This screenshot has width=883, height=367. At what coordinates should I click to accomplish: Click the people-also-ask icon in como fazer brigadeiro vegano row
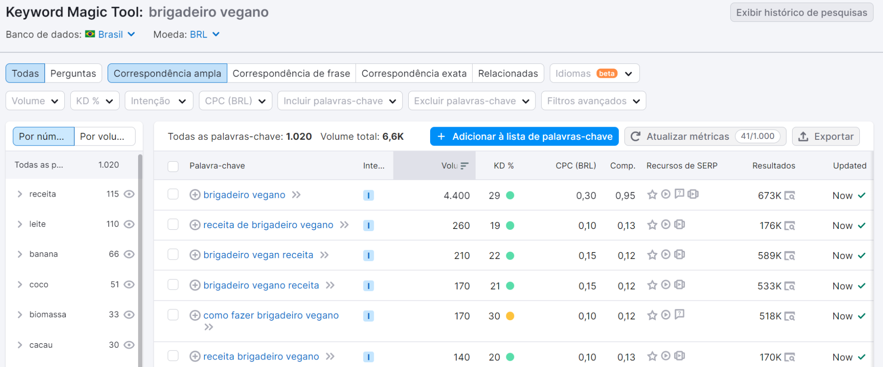(679, 314)
